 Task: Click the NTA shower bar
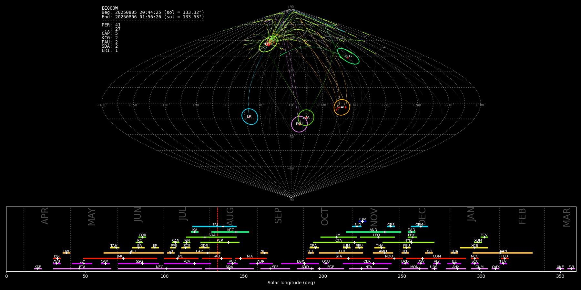(369, 269)
